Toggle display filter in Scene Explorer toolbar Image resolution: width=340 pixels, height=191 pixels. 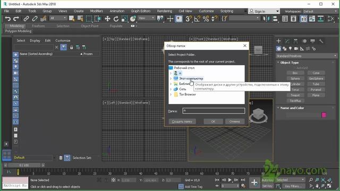64,47
